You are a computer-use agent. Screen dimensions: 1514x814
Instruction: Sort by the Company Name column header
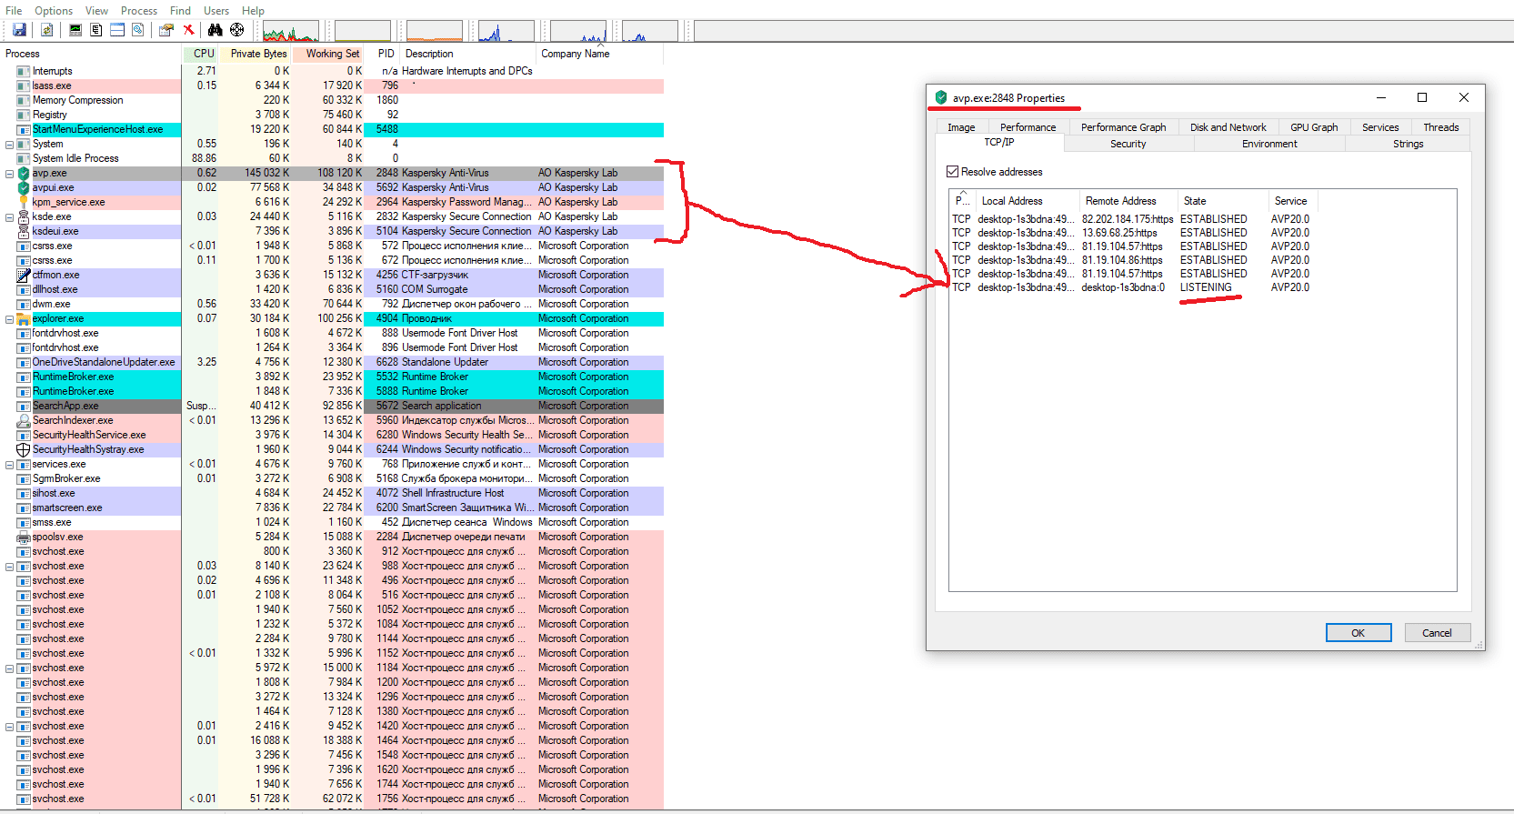(600, 54)
